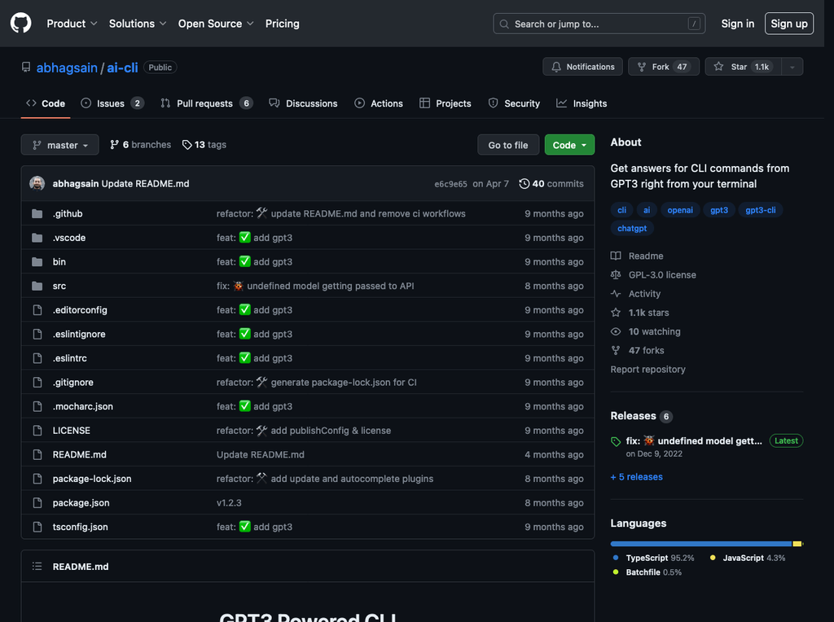Open the abhagsain owner profile link
Image resolution: width=834 pixels, height=622 pixels.
pos(67,68)
